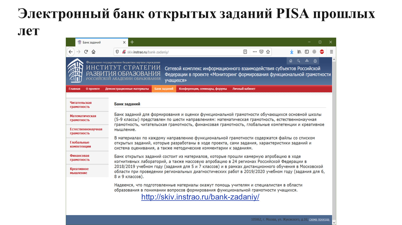Screen dimensions: 402x225
Task: Open the Adblock Plus extension icon
Action: (x=322, y=52)
